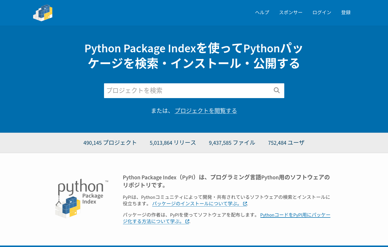Click external-link icon after 化する方法について学ぶ
Viewport: 388px width, 247px height.
point(187,221)
